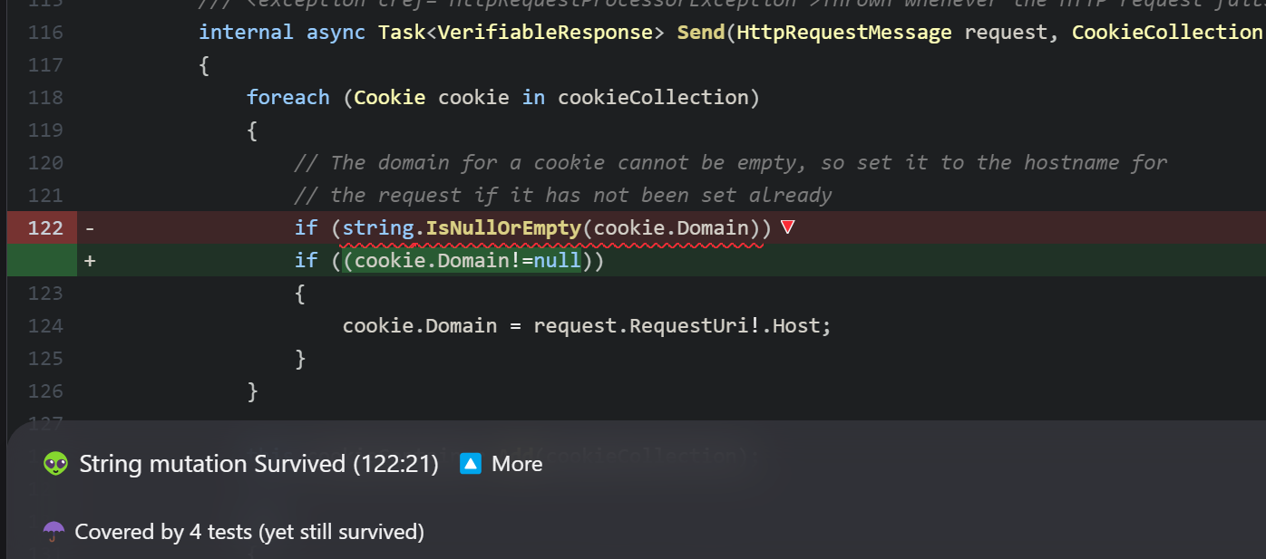The image size is (1266, 559).
Task: Click the blue up-arrow icon beside More
Action: pyautogui.click(x=470, y=464)
